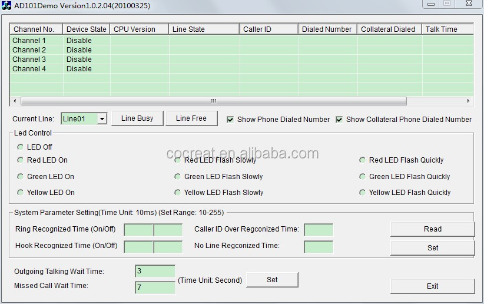Click the Caller ID column header

(x=268, y=29)
